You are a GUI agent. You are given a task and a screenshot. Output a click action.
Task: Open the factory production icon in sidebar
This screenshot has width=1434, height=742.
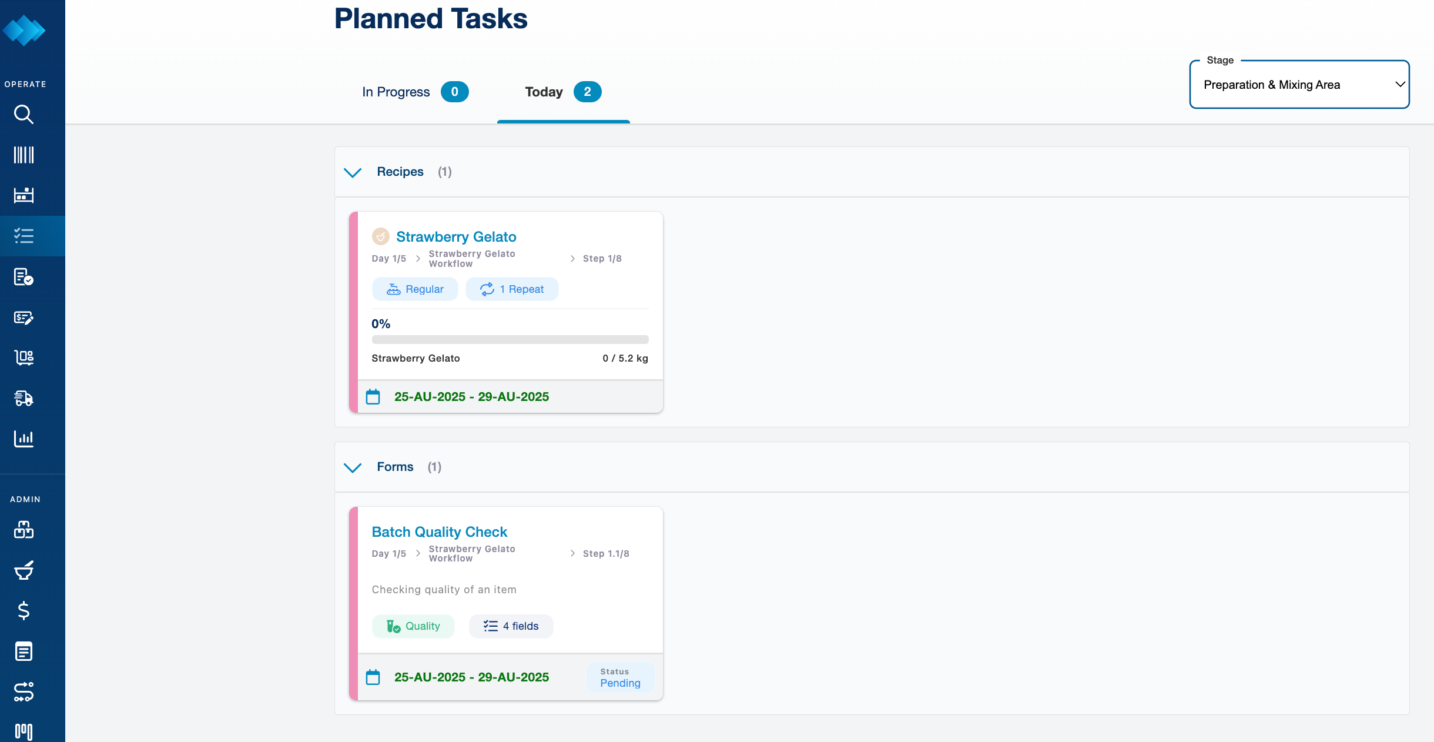click(24, 195)
